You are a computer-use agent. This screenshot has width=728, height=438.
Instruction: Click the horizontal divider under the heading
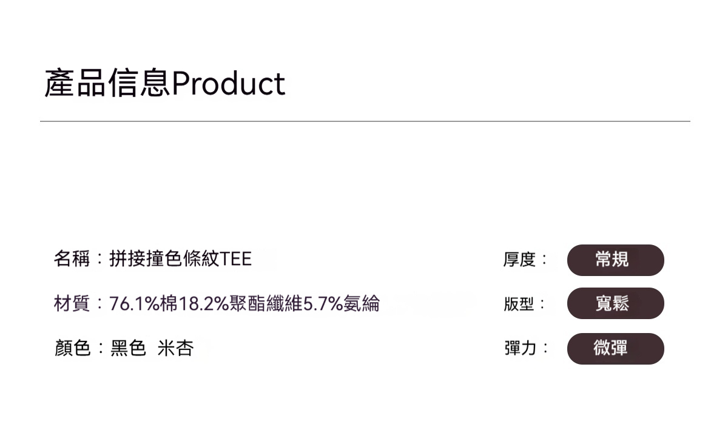(x=365, y=121)
